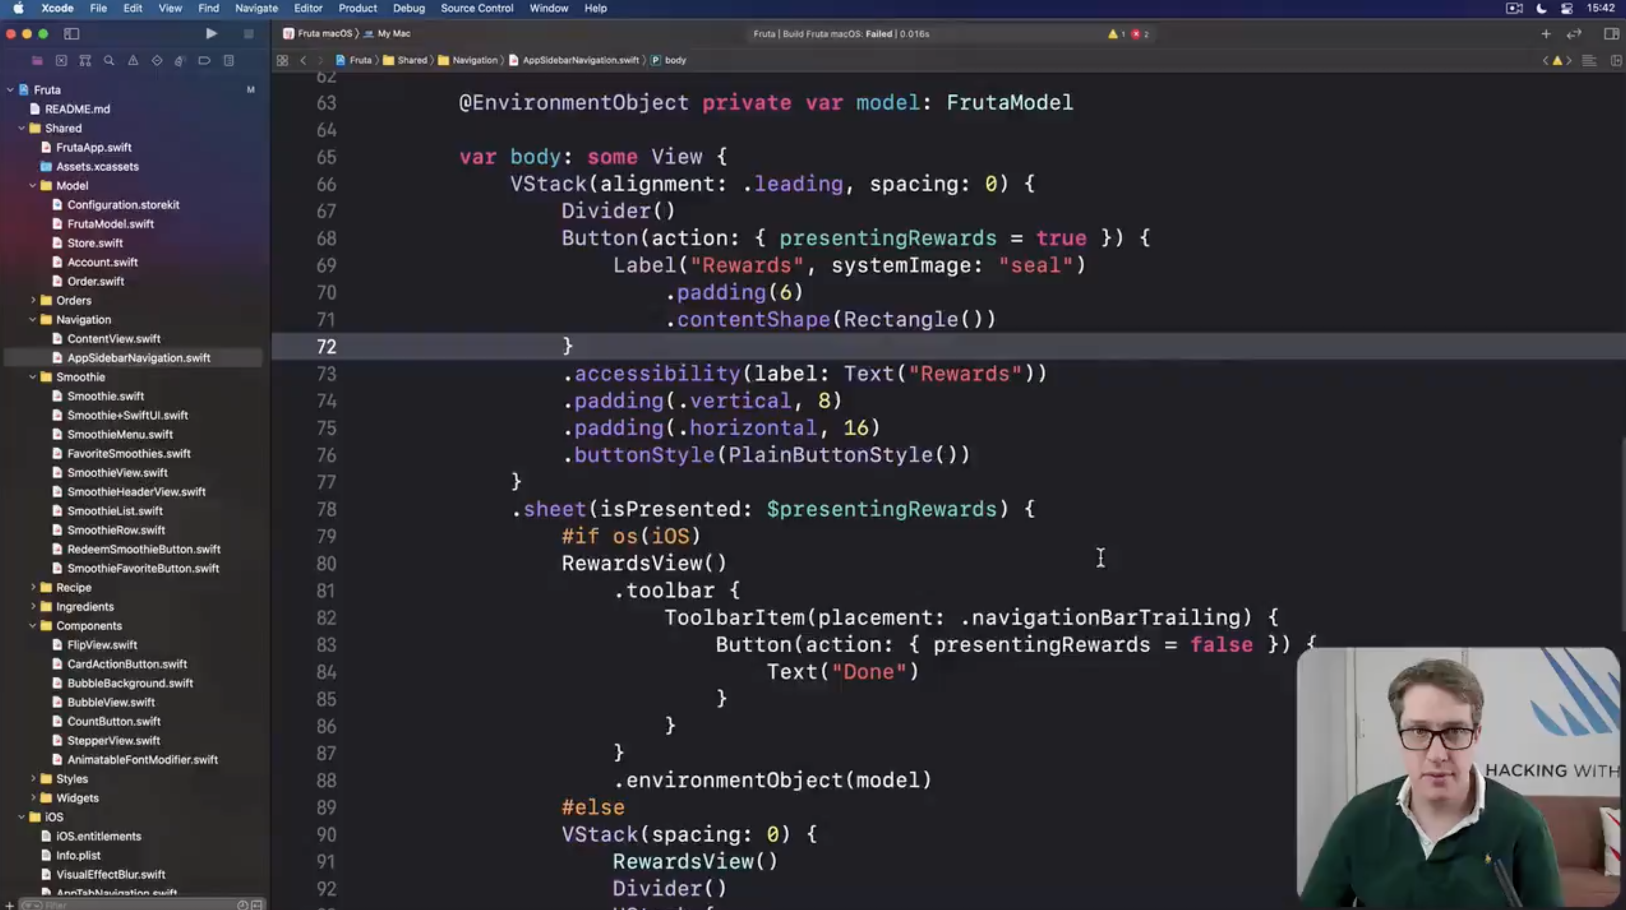Expand the Recipe folder

pyautogui.click(x=33, y=587)
